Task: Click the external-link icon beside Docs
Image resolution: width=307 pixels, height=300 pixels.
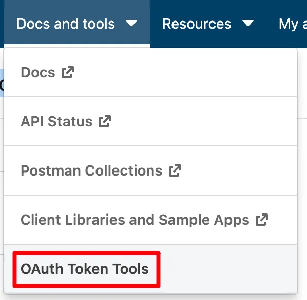Action: 68,72
